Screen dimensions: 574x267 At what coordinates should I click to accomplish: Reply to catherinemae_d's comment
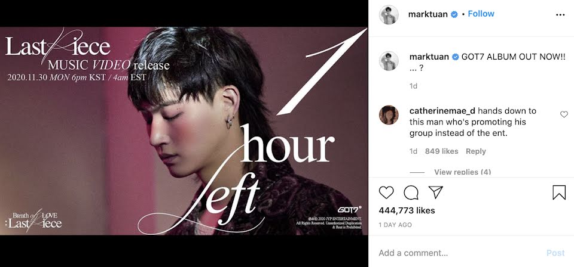(x=475, y=151)
